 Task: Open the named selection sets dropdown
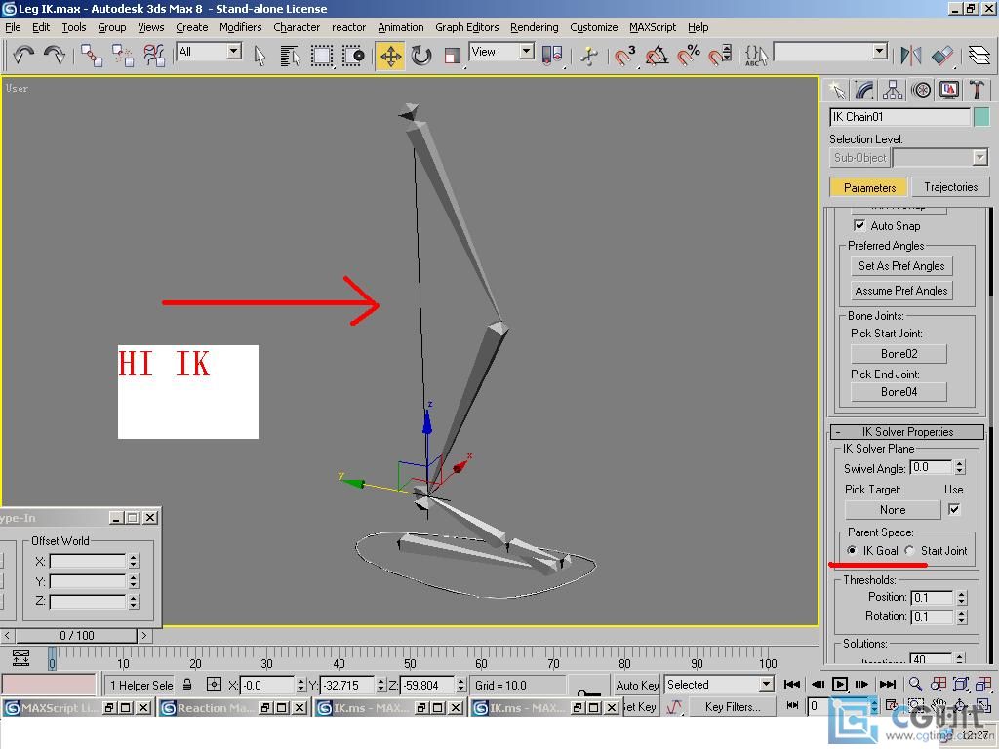tap(880, 51)
